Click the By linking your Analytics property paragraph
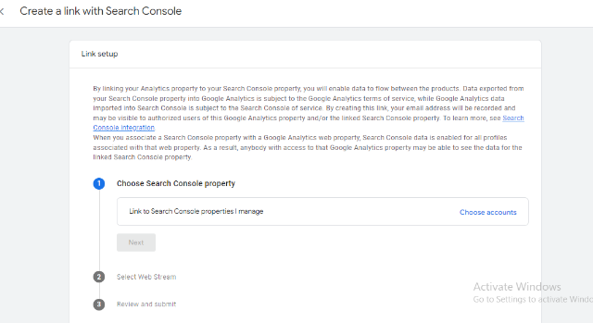Screen dimensions: 593x335 pyautogui.click(x=309, y=108)
